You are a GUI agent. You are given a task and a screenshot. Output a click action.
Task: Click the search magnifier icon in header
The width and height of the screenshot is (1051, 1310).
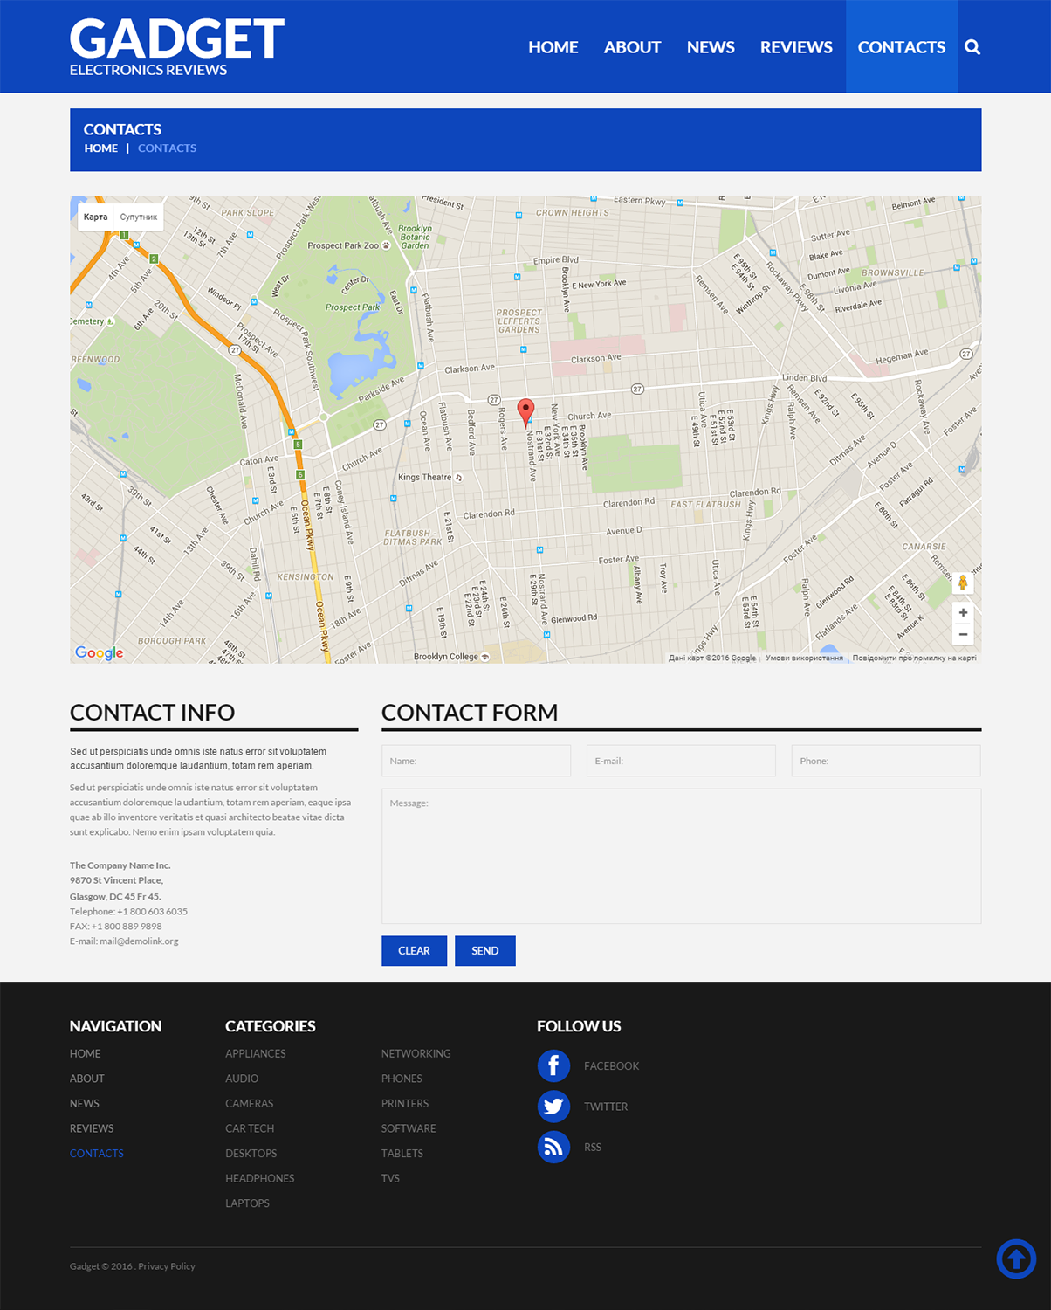click(x=972, y=47)
